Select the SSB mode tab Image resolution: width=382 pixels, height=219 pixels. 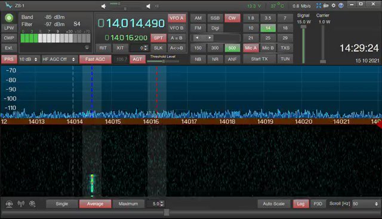tap(215, 18)
